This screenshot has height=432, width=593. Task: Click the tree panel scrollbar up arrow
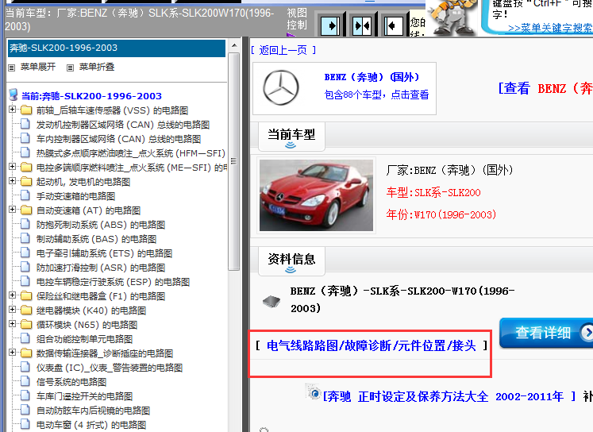click(x=234, y=45)
